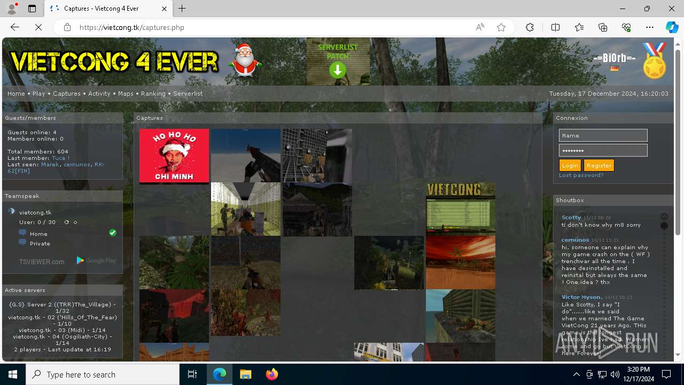Click the Login button

[x=570, y=165]
